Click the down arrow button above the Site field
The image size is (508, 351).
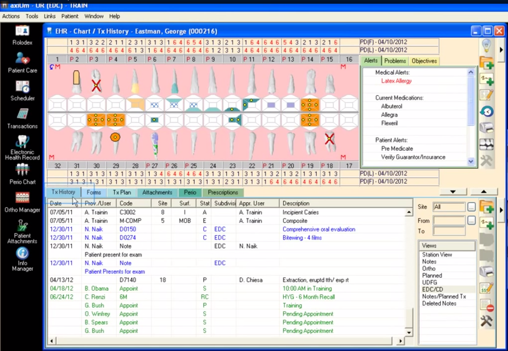pos(453,192)
